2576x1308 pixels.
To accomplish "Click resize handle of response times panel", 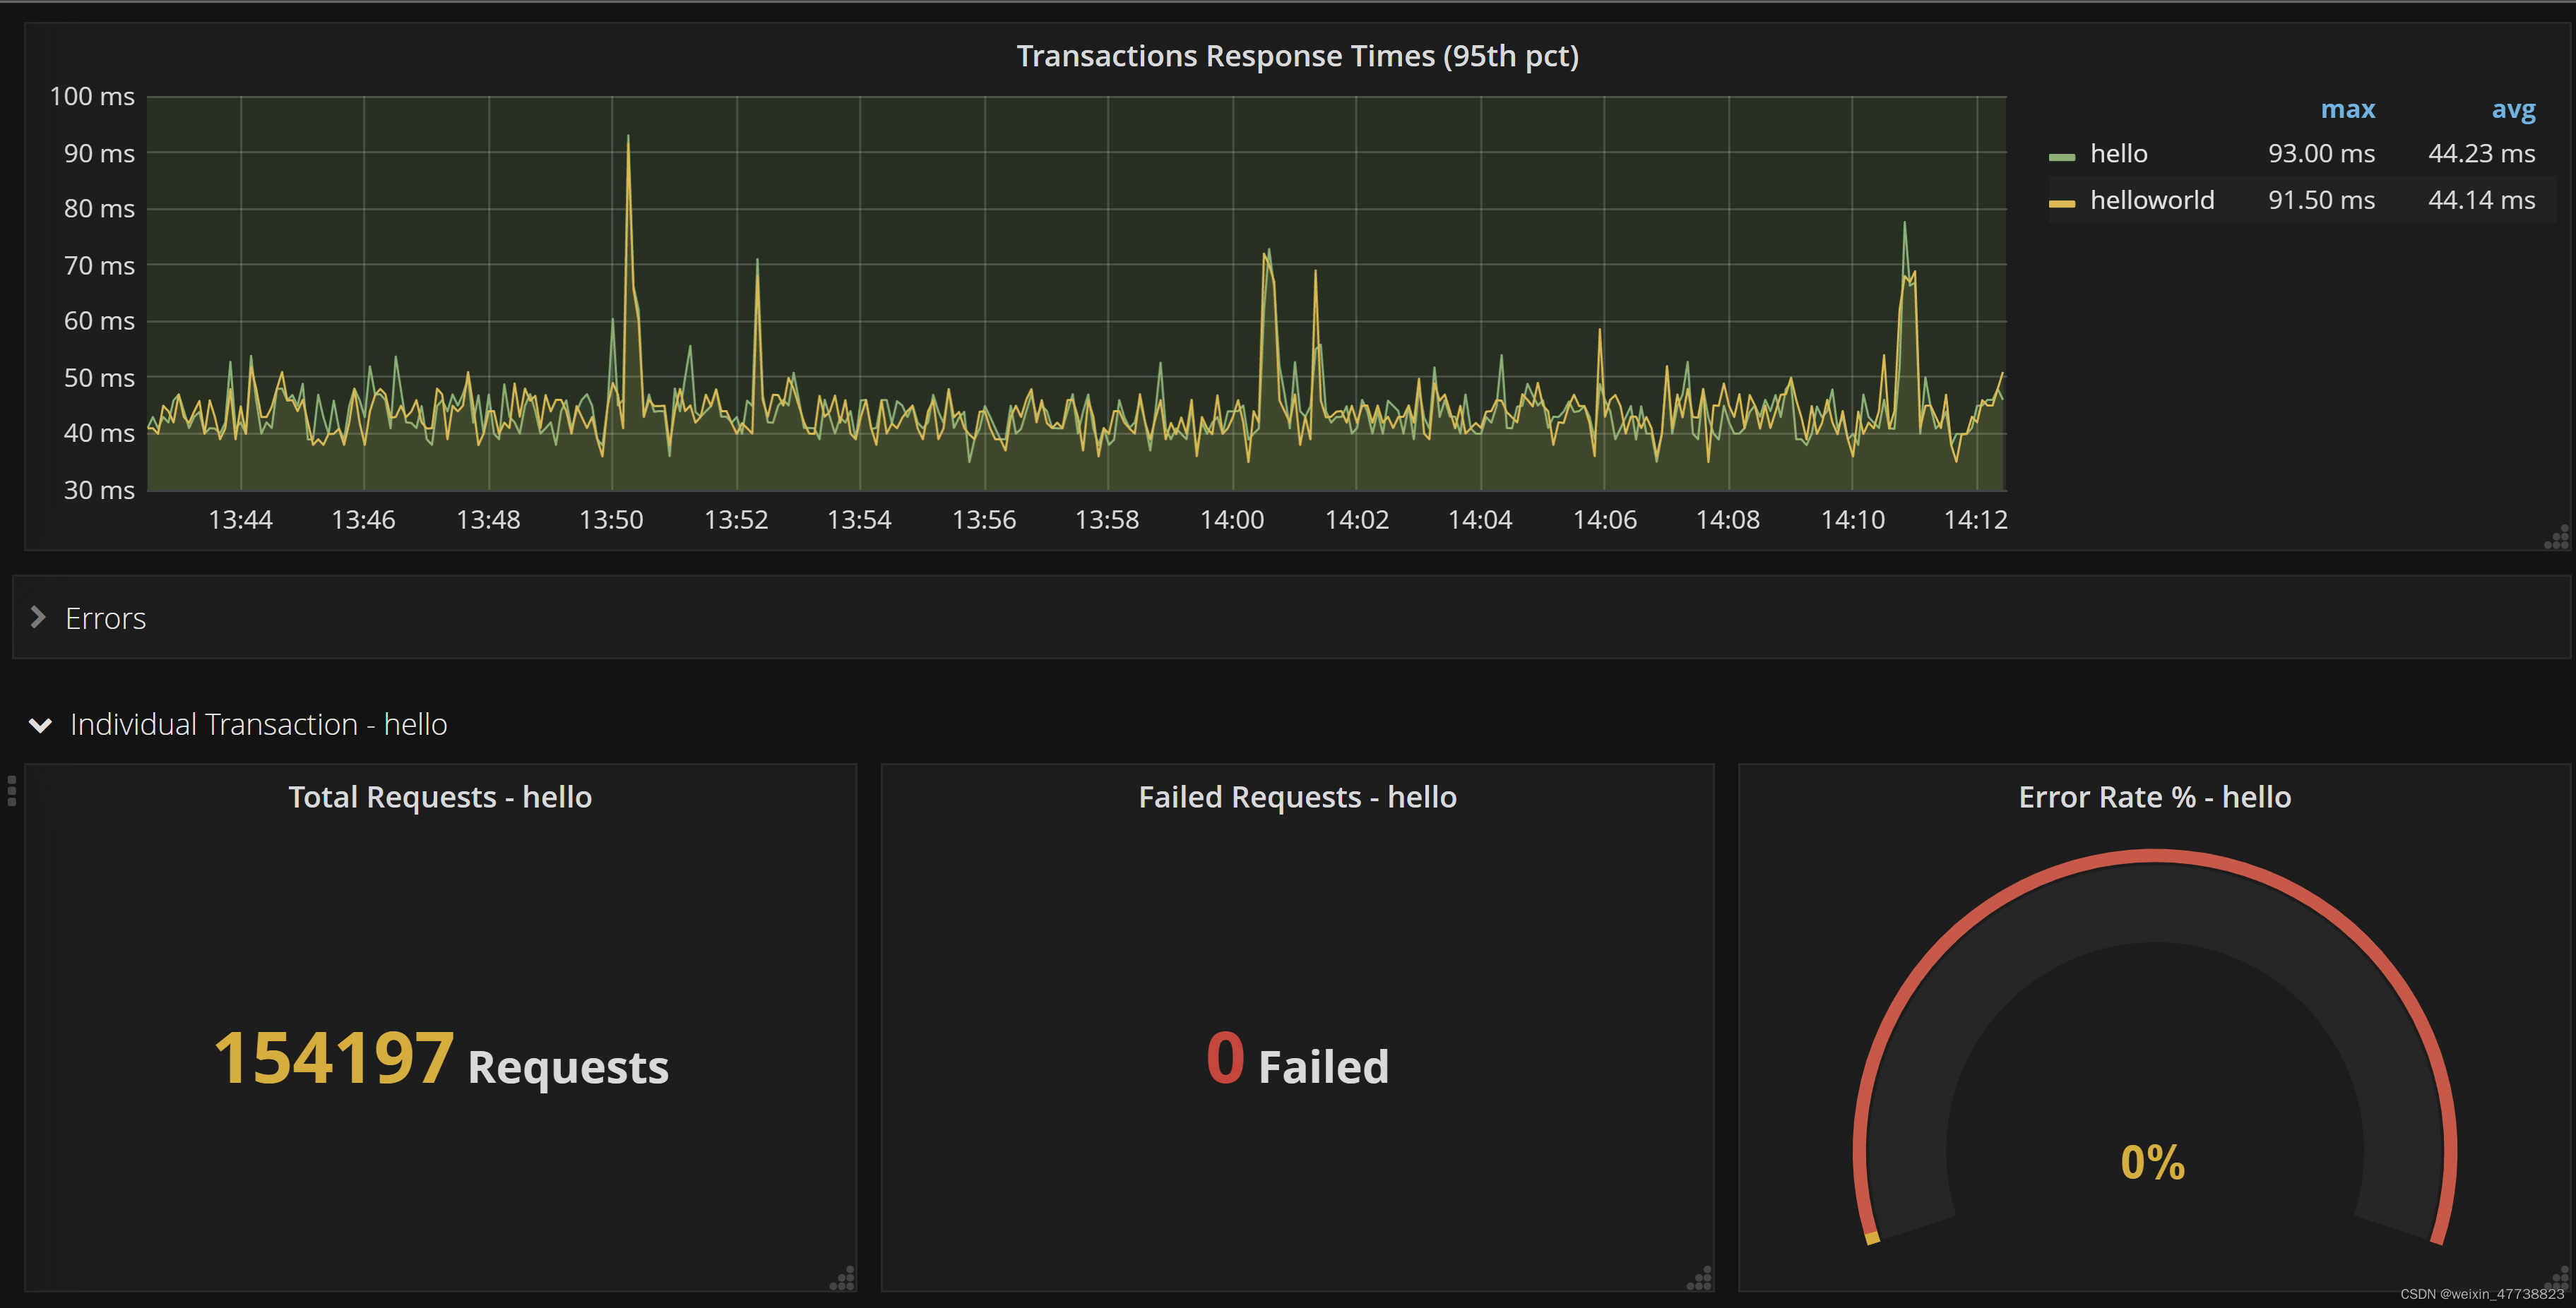I will (x=2556, y=539).
